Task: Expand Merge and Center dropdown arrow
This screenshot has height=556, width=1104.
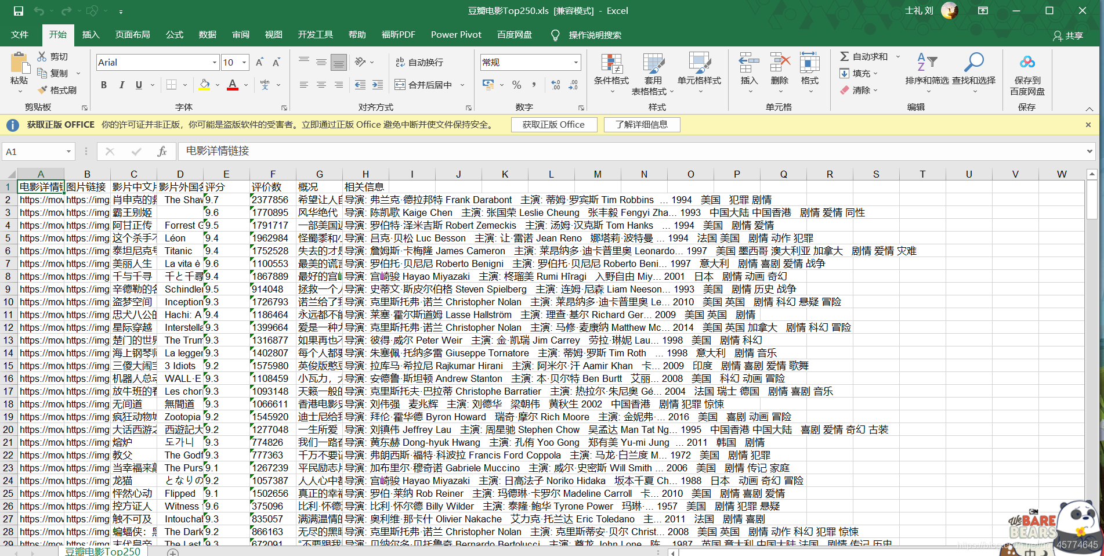Action: (462, 85)
